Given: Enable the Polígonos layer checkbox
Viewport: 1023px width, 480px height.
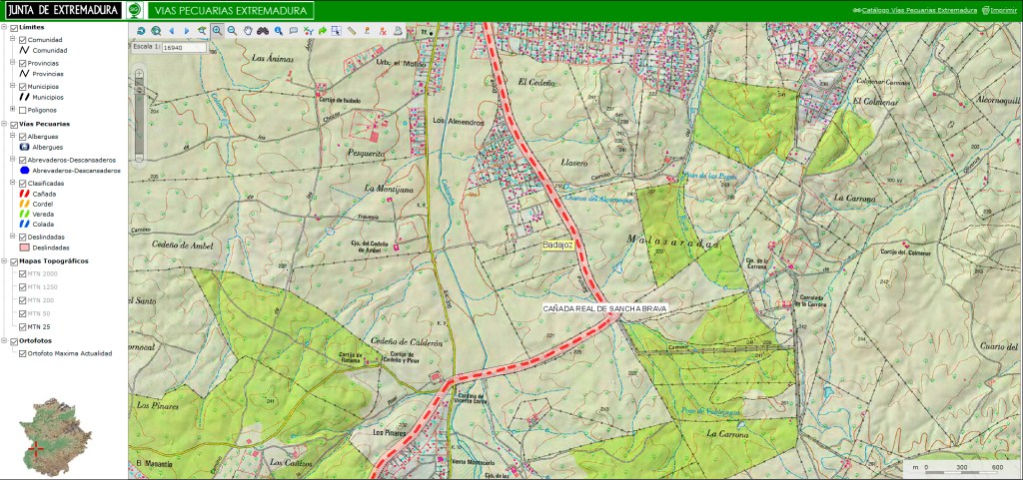Looking at the screenshot, I should (23, 110).
